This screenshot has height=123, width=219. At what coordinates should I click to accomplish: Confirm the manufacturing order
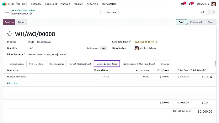tap(9, 22)
